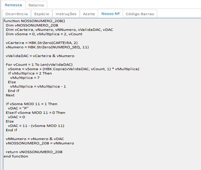The width and height of the screenshot is (201, 170).
Task: Open the Código Barras sub-tab
Action: click(x=140, y=14)
